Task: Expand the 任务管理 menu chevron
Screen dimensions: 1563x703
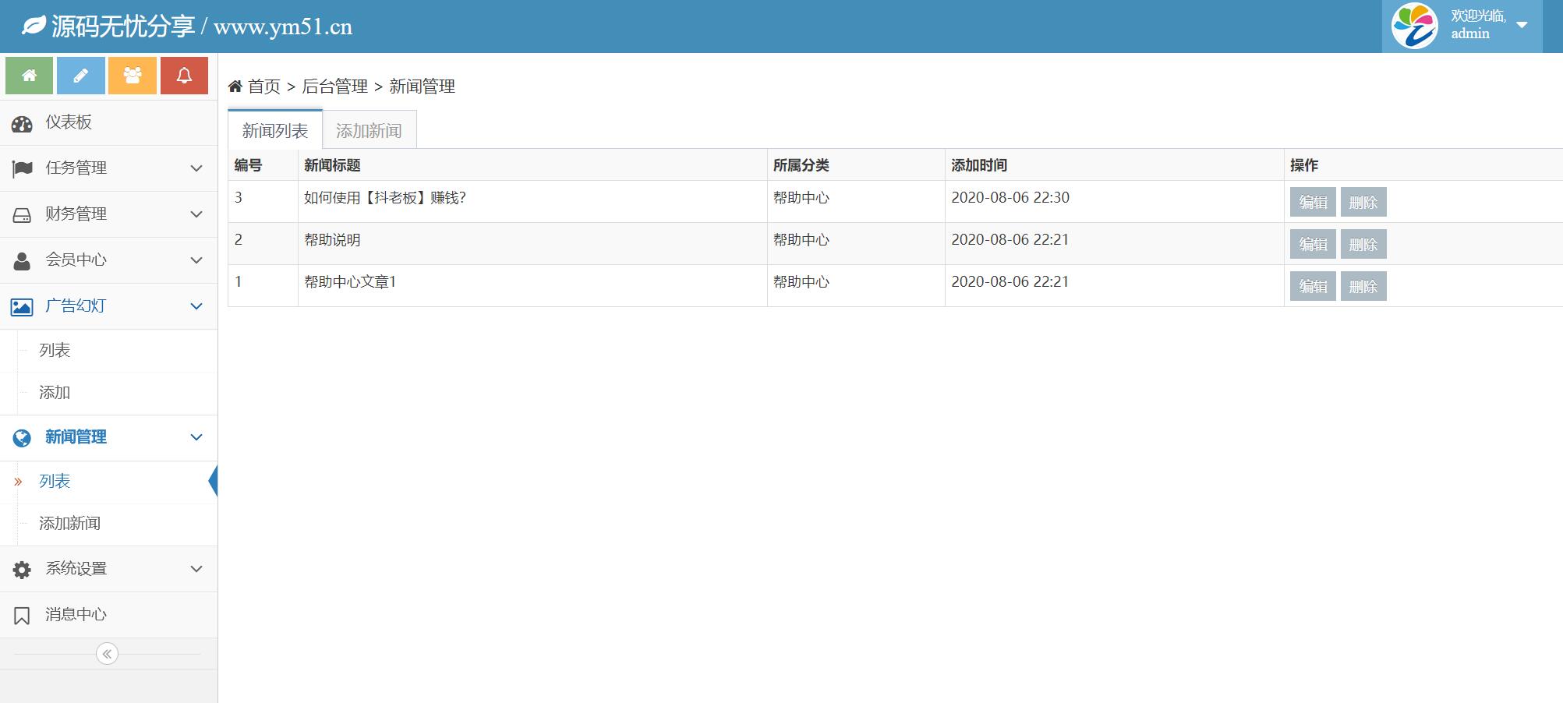Action: tap(196, 168)
